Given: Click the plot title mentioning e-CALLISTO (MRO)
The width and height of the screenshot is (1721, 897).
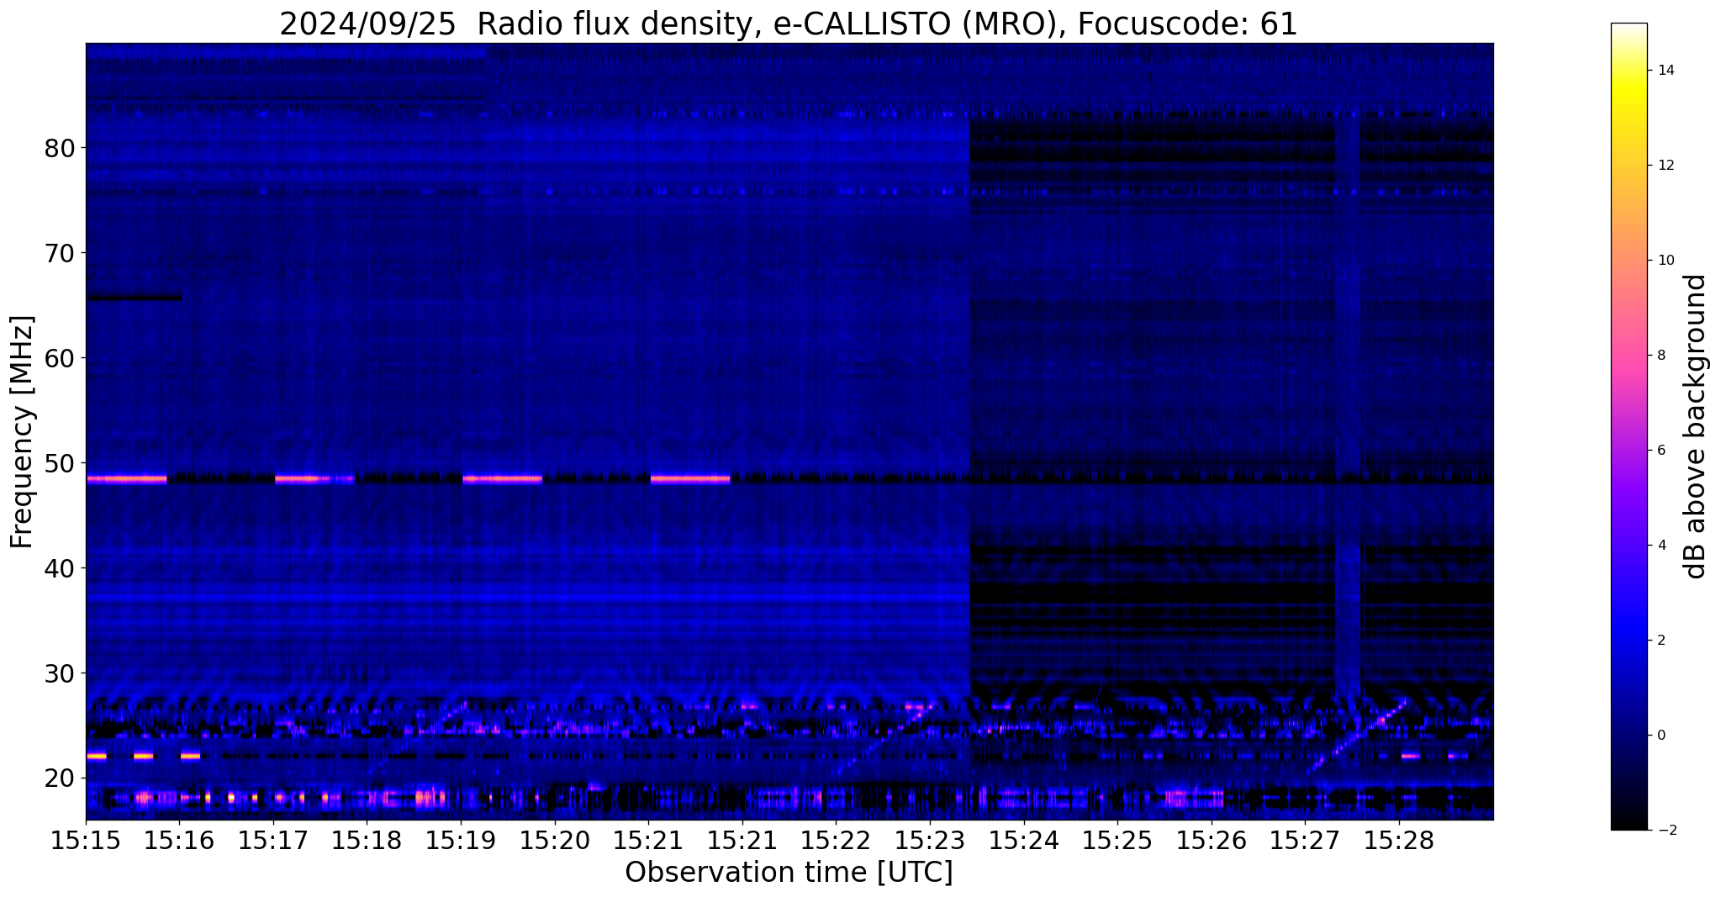Looking at the screenshot, I should 789,24.
